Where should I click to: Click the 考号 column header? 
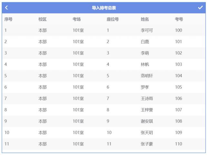click(179, 19)
